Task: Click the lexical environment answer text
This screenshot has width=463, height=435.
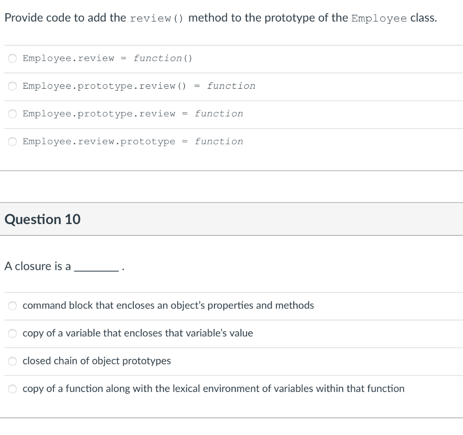Action: [213, 389]
